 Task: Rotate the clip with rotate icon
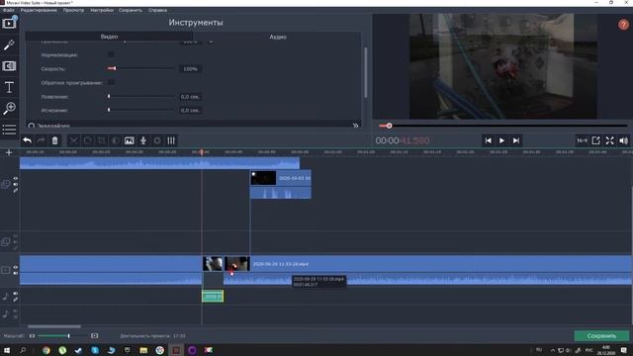(x=87, y=140)
